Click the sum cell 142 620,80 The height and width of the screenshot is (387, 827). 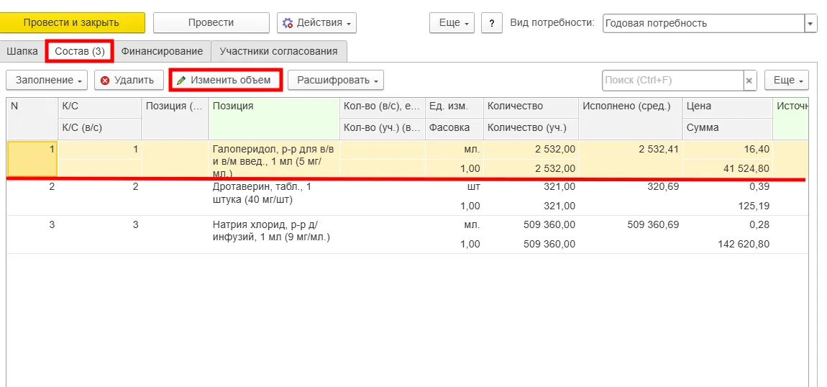pyautogui.click(x=727, y=244)
